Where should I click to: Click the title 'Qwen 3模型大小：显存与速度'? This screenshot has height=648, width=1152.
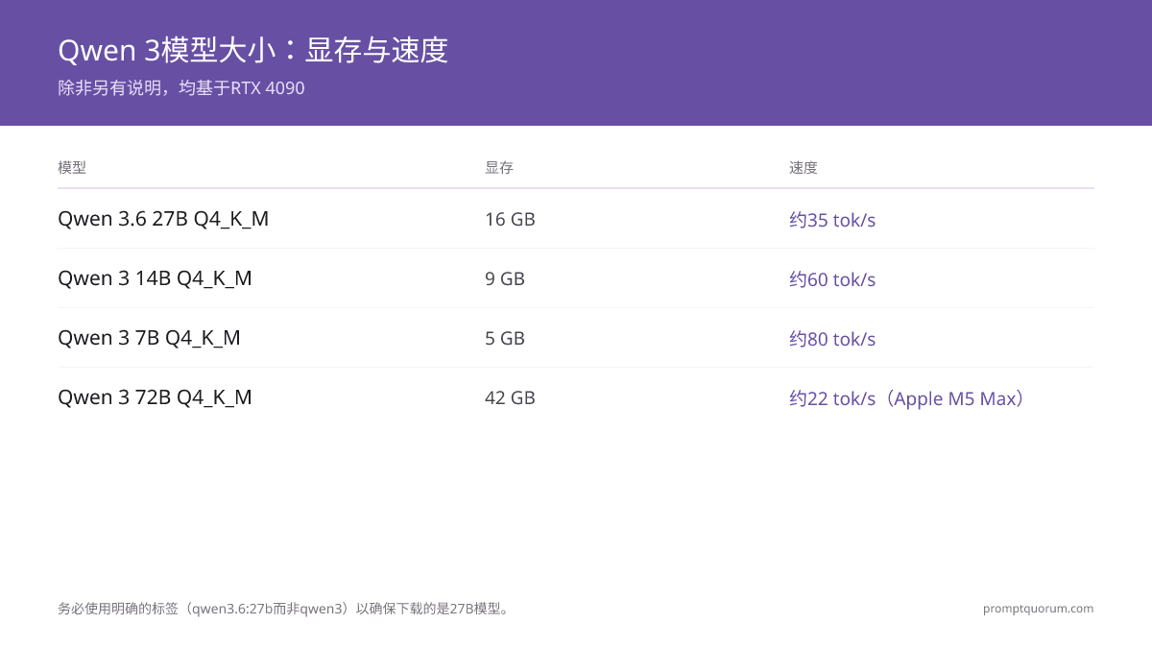point(252,50)
